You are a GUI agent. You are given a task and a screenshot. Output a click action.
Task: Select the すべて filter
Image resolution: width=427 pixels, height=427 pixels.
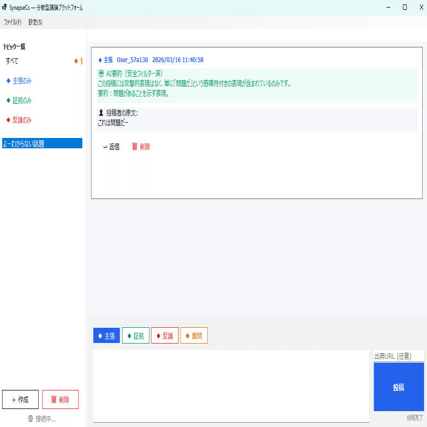[12, 61]
